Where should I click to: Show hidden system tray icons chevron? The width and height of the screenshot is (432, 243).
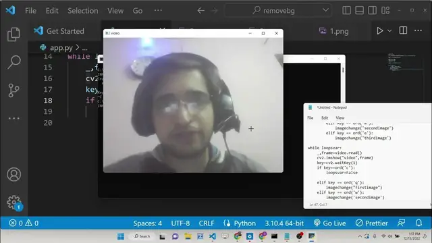pyautogui.click(x=360, y=236)
